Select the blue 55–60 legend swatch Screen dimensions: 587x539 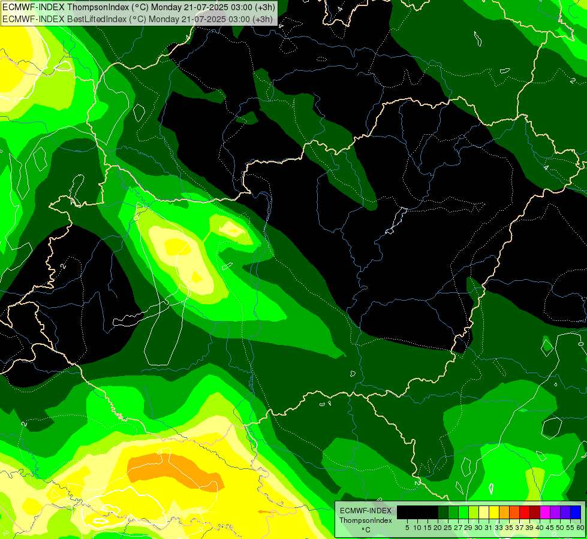576,512
